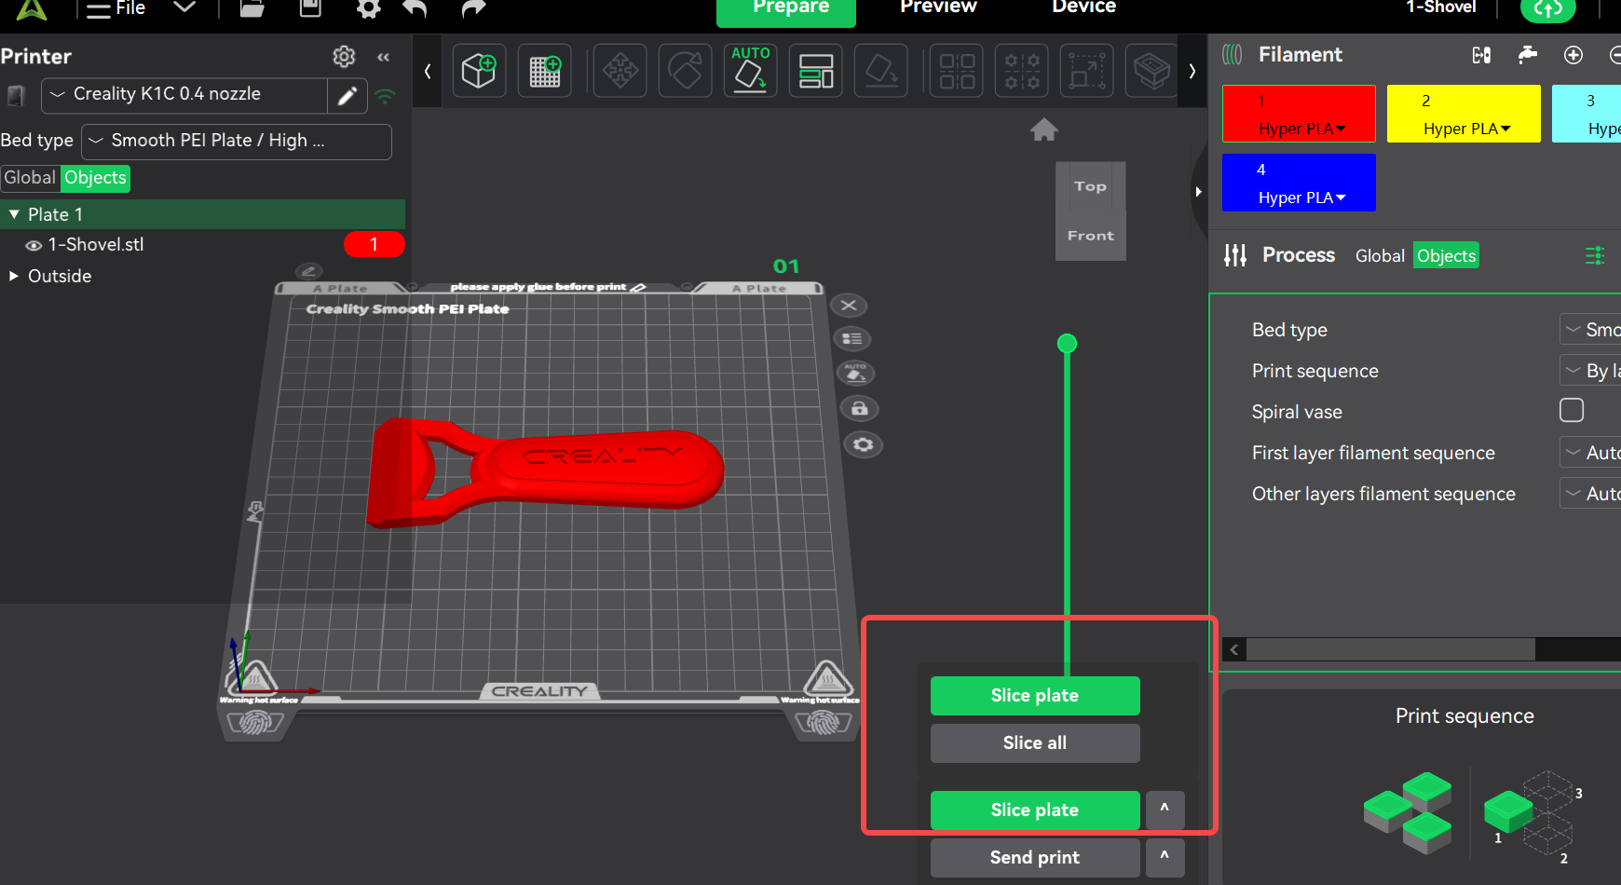Select the yellow filament 2 swatch
Viewport: 1621px width, 885px height.
click(1463, 114)
